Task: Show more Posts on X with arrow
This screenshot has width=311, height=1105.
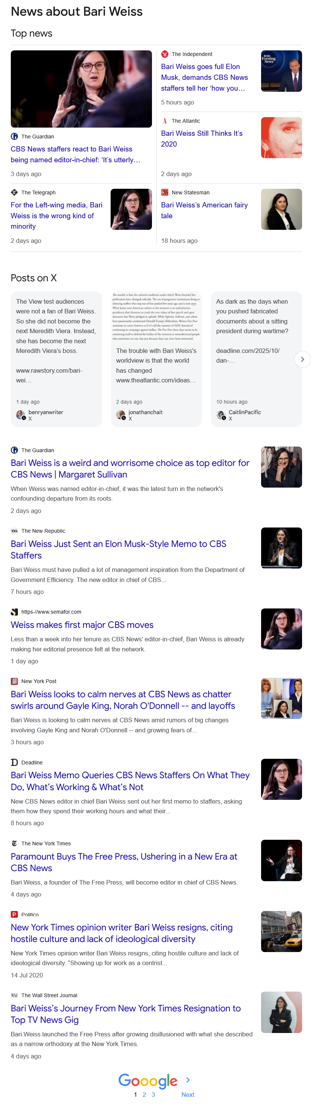Action: point(302,360)
